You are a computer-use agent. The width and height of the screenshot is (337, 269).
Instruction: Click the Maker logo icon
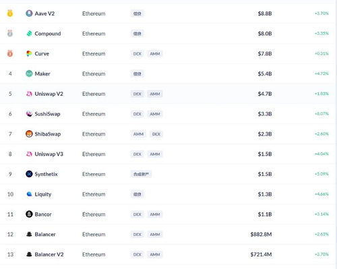coord(29,73)
